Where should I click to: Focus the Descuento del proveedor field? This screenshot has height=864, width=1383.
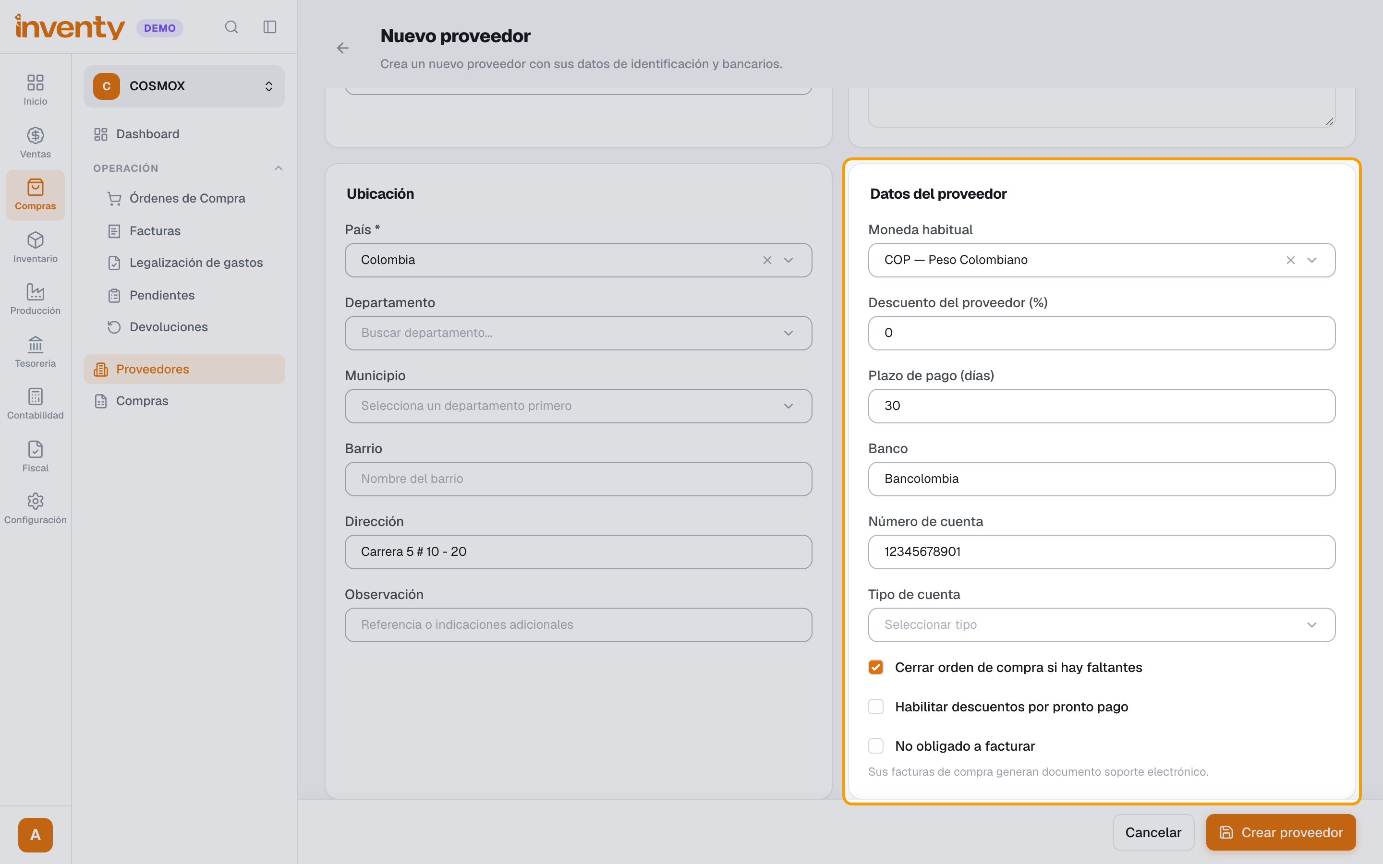[1102, 333]
